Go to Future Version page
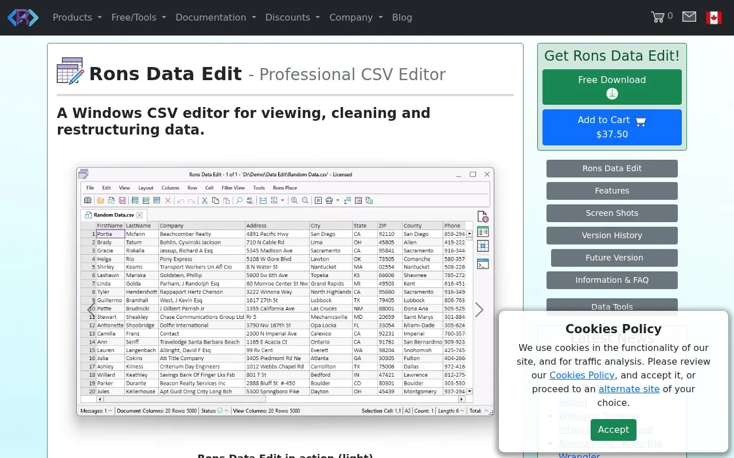Screen dimensions: 734x458 [x=614, y=258]
